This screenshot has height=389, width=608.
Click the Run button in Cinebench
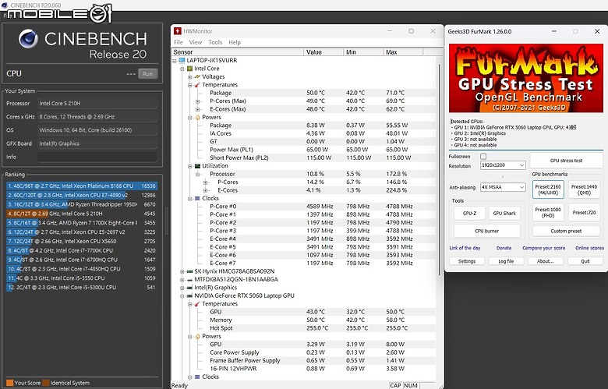click(x=148, y=74)
